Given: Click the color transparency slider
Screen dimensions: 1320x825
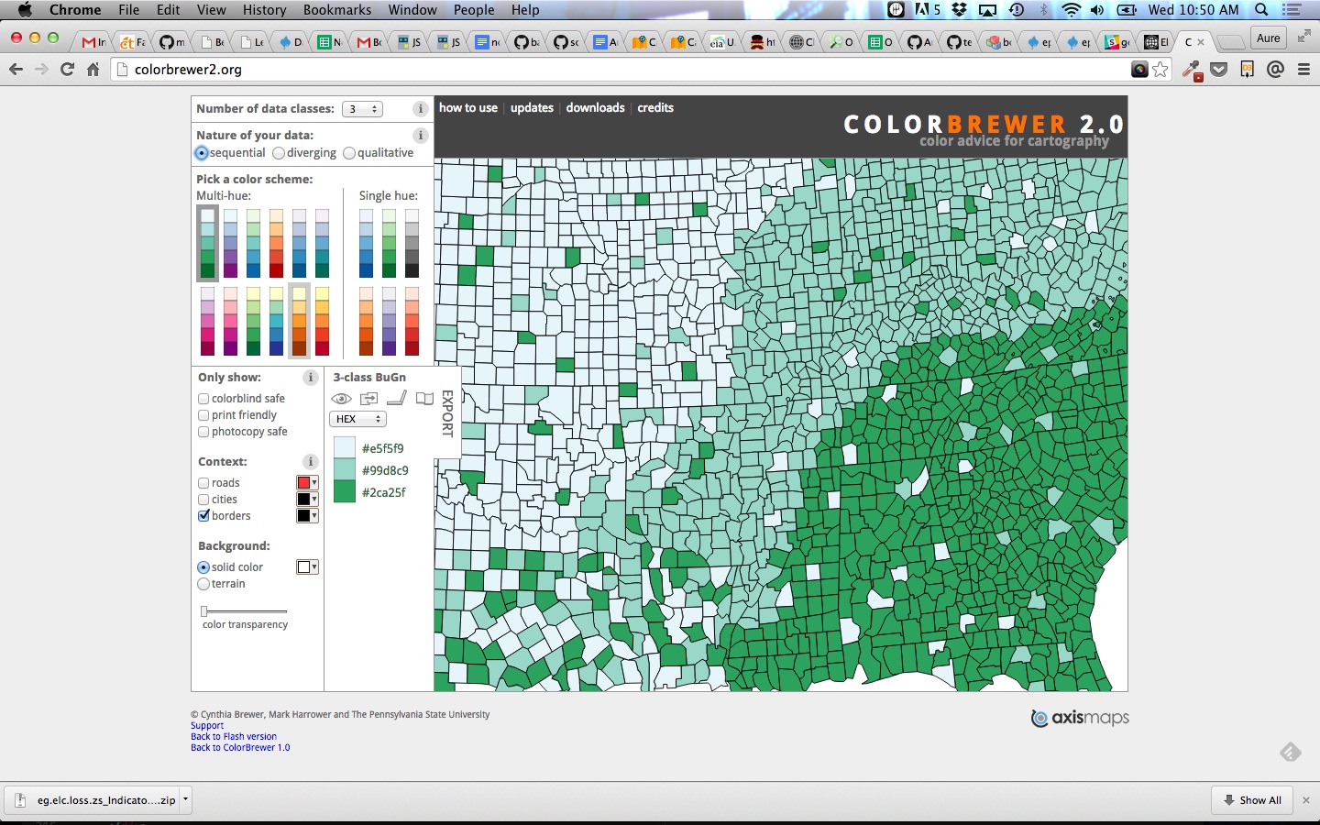Looking at the screenshot, I should pos(245,611).
